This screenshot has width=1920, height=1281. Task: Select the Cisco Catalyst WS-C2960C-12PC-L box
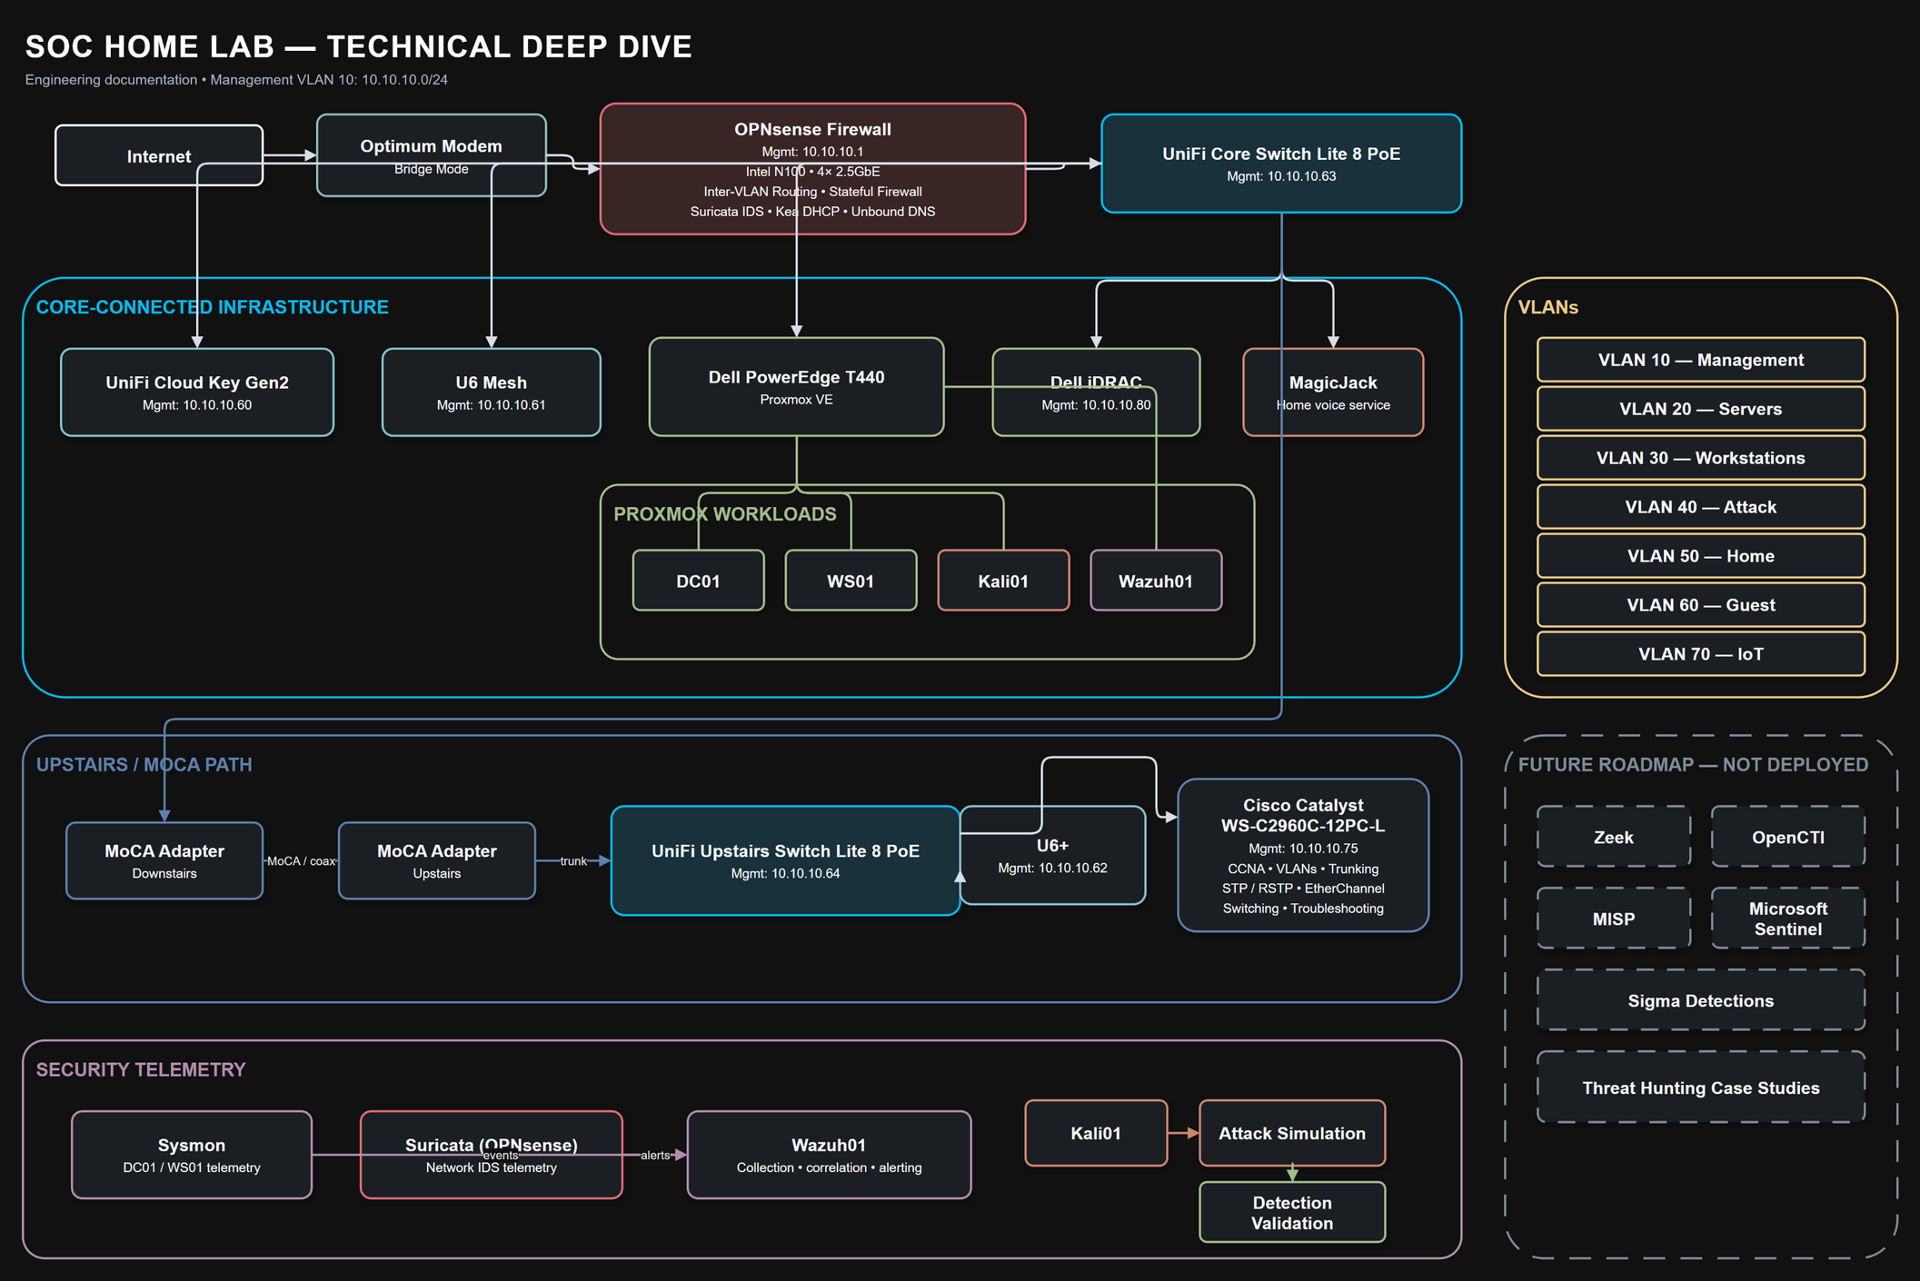1304,856
